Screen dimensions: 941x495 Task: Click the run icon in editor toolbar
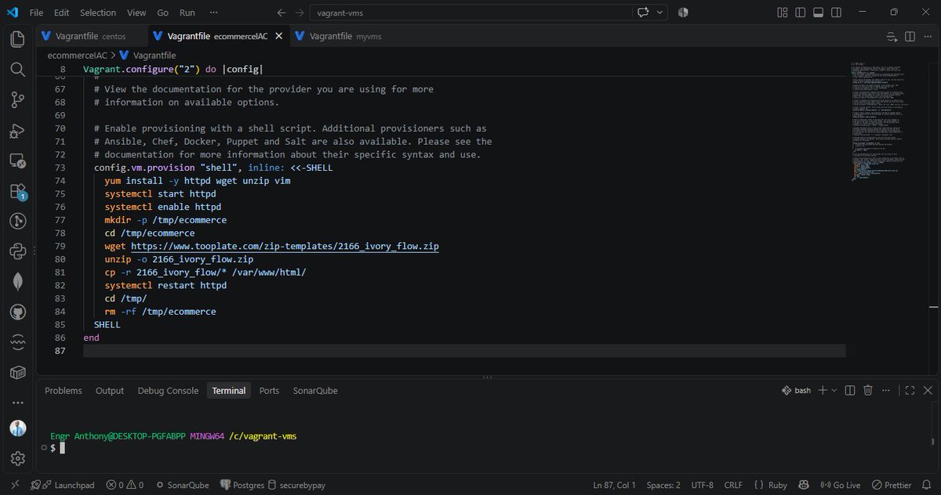[892, 37]
